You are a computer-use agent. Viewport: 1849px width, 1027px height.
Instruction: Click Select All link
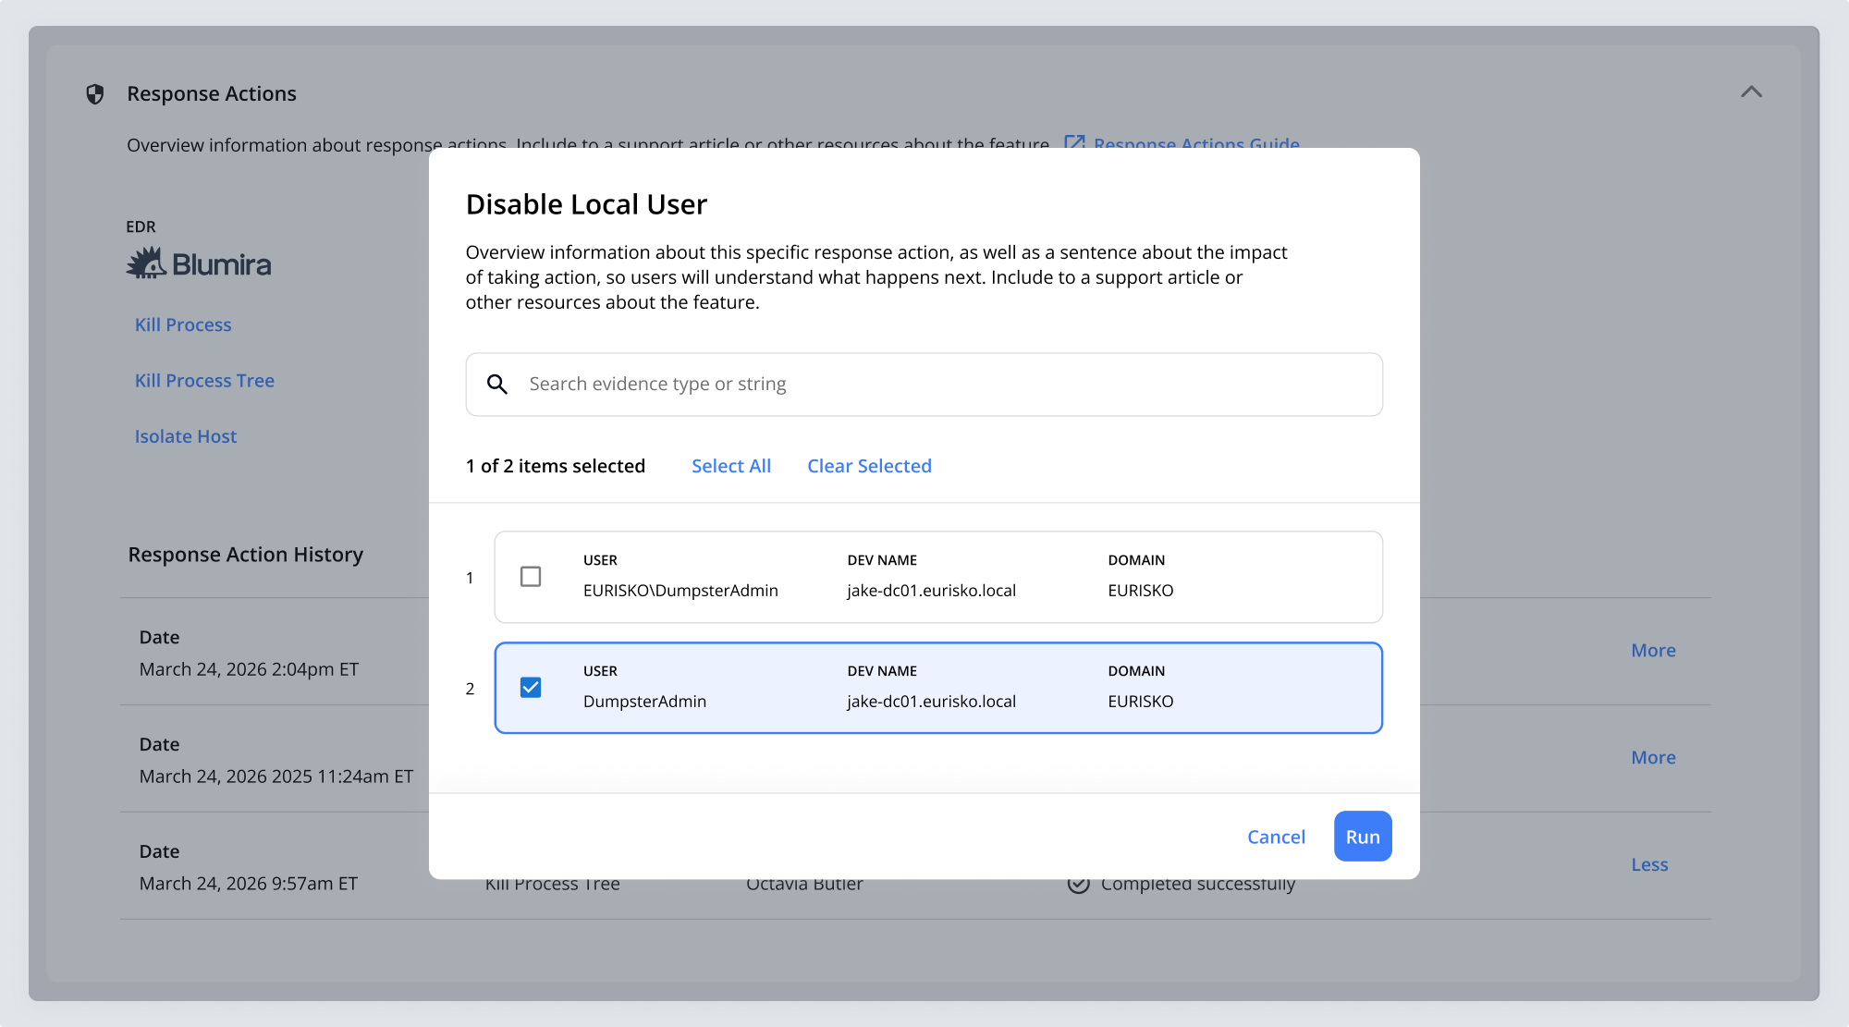pyautogui.click(x=731, y=466)
